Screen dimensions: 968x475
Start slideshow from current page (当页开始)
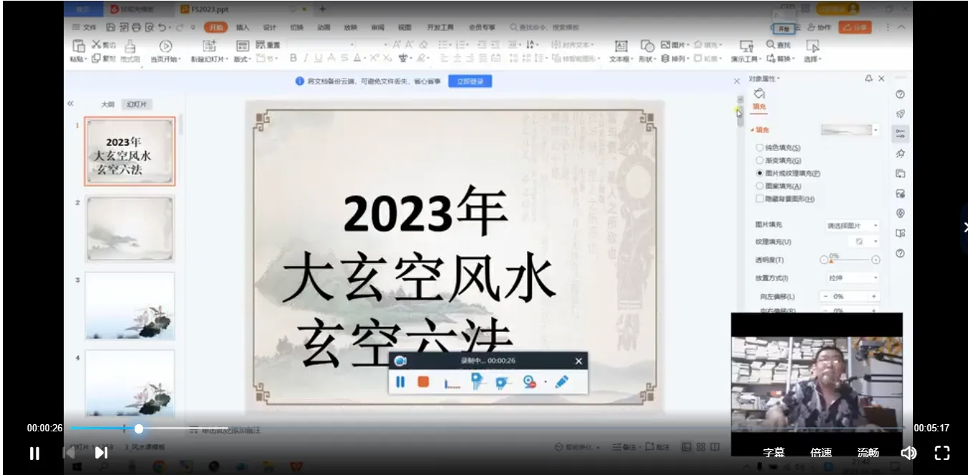click(165, 46)
